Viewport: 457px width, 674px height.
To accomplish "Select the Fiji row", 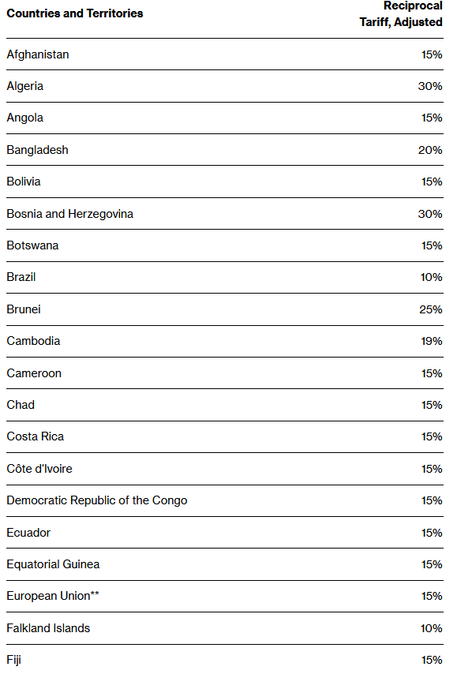I will tap(225, 659).
